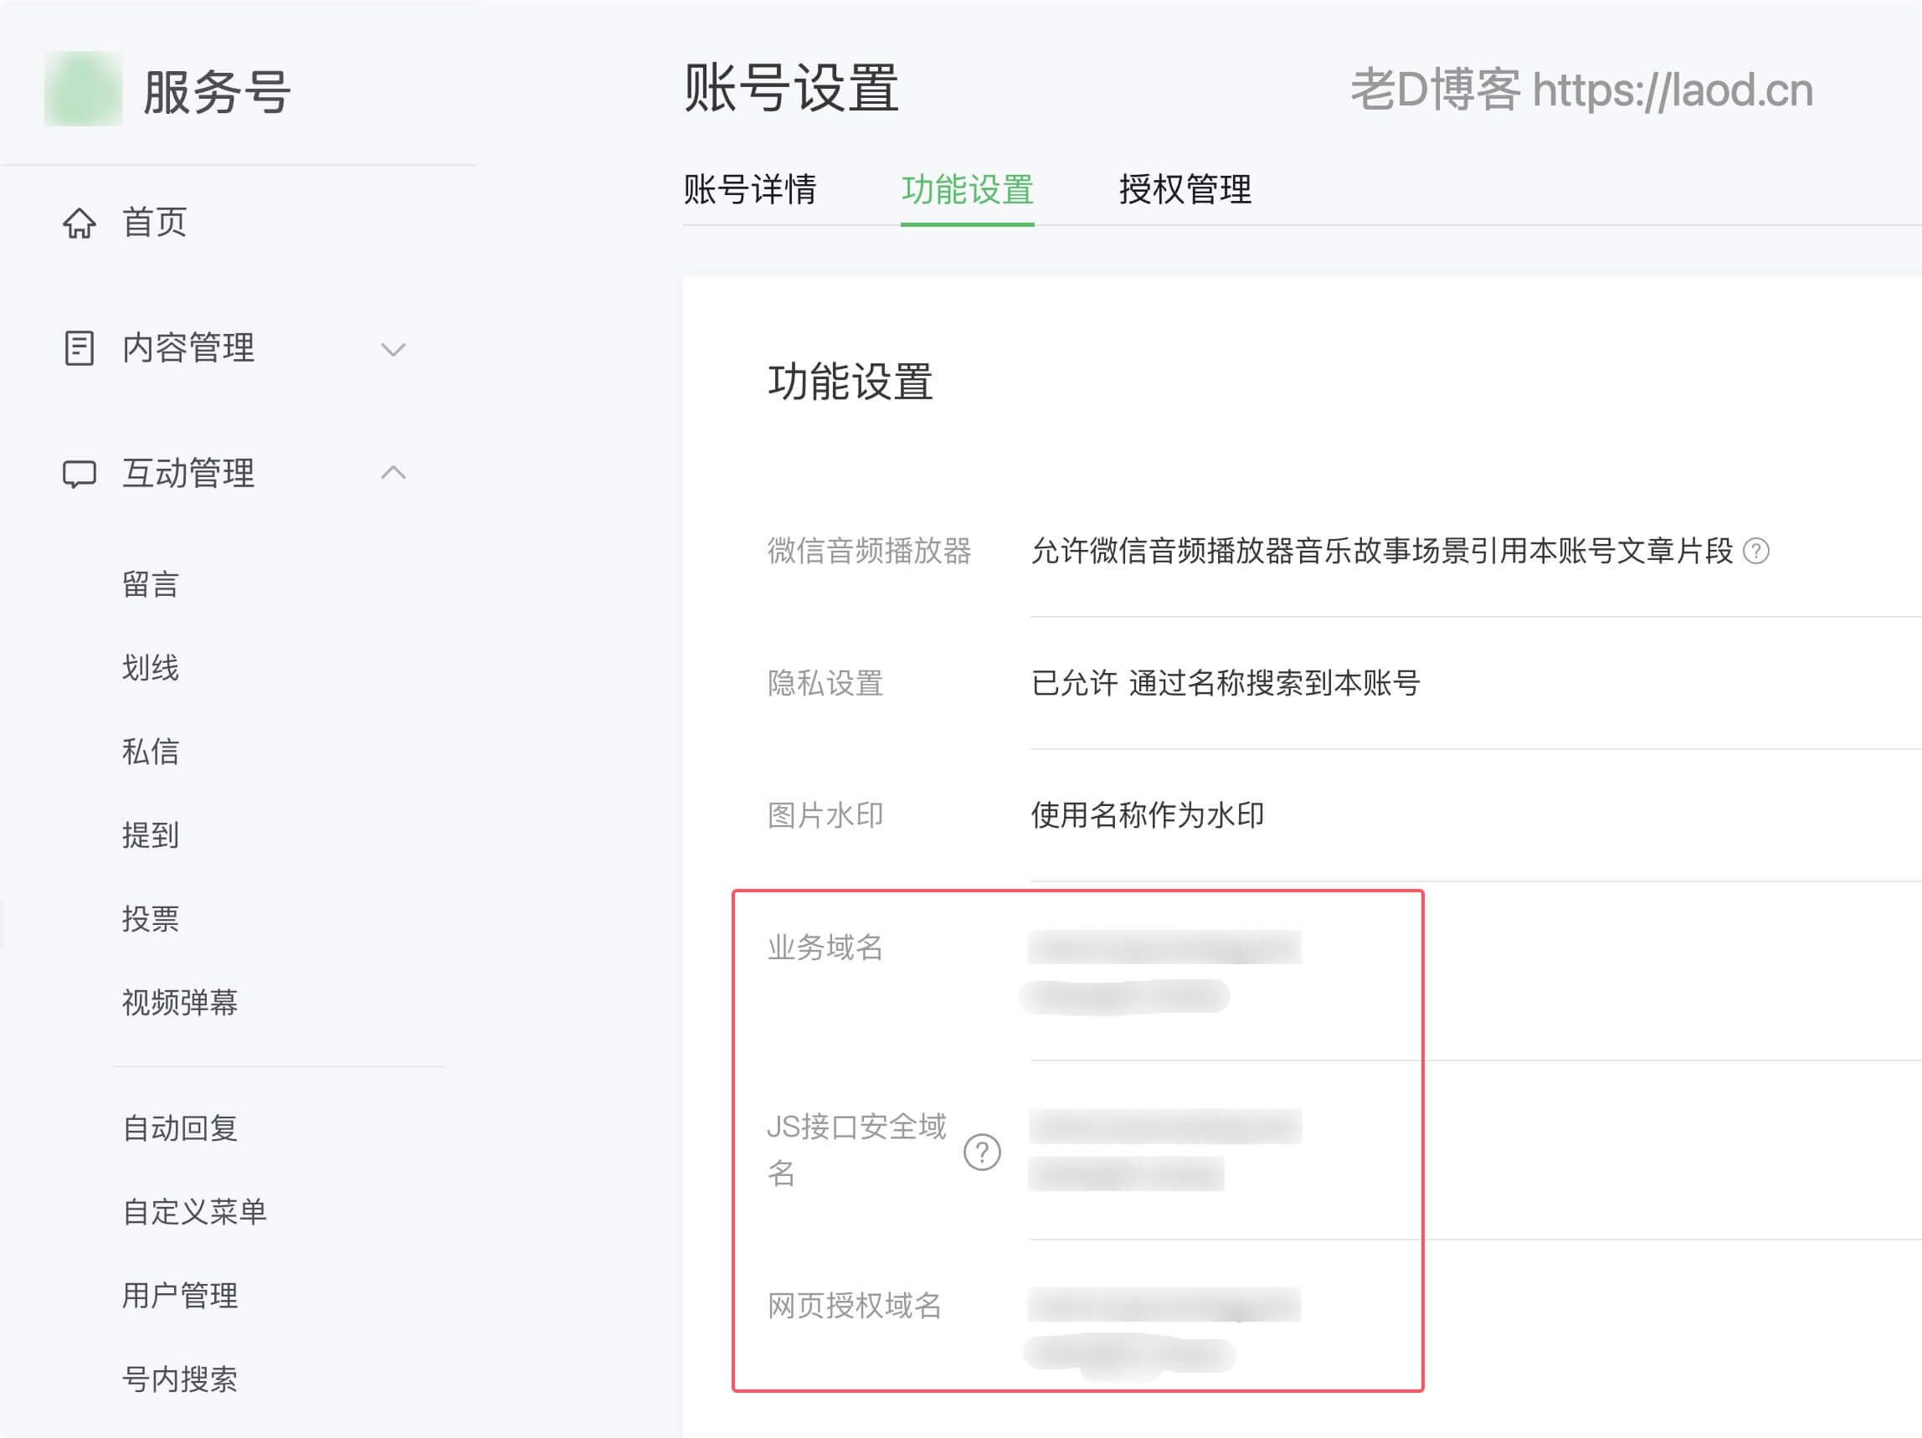Click the question mark beside JS接口安全域名
Screen dimensions: 1922x1438
(x=982, y=1152)
